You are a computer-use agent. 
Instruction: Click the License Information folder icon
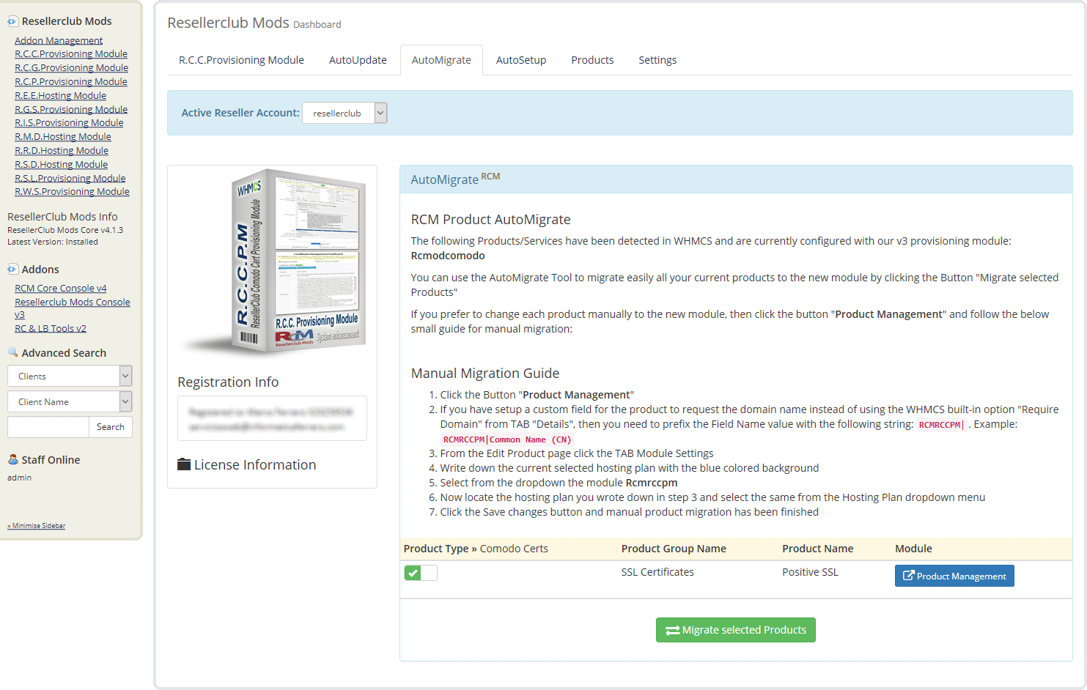(x=184, y=464)
